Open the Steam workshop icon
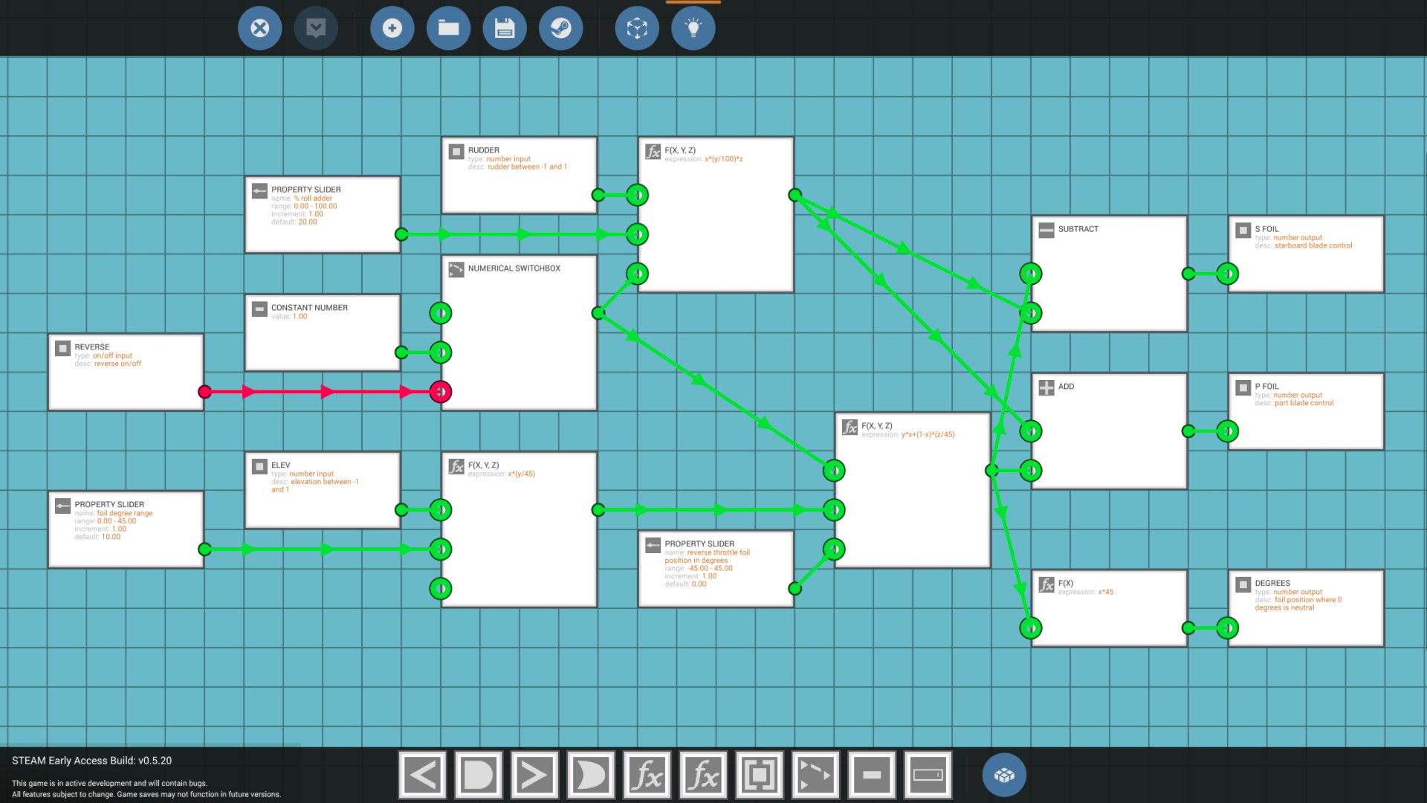Image resolution: width=1427 pixels, height=803 pixels. 560,28
